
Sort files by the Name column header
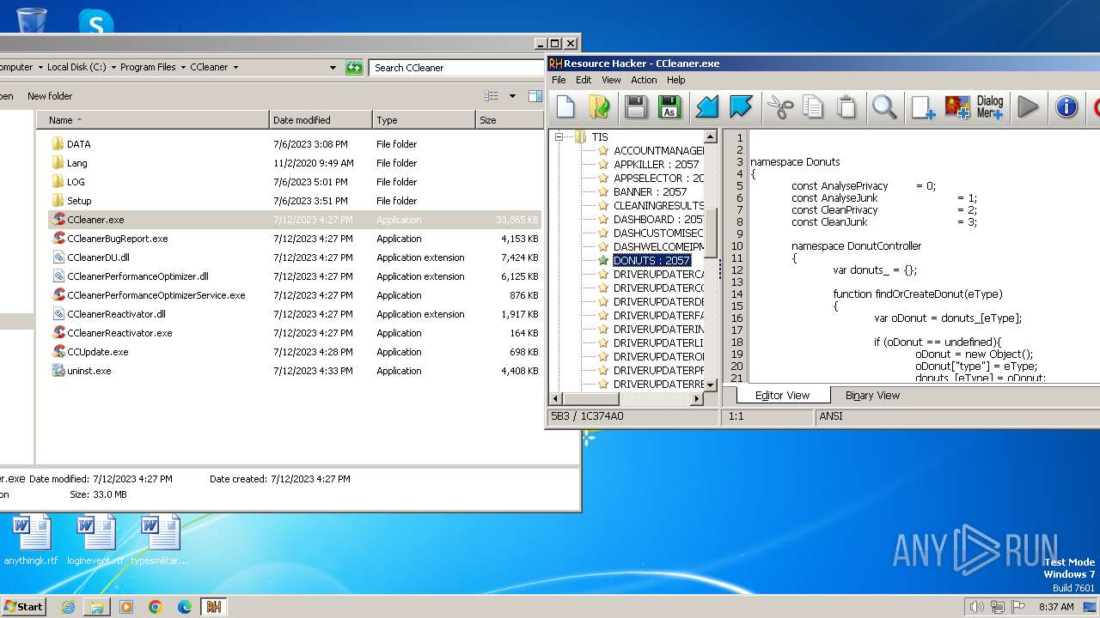tap(153, 120)
